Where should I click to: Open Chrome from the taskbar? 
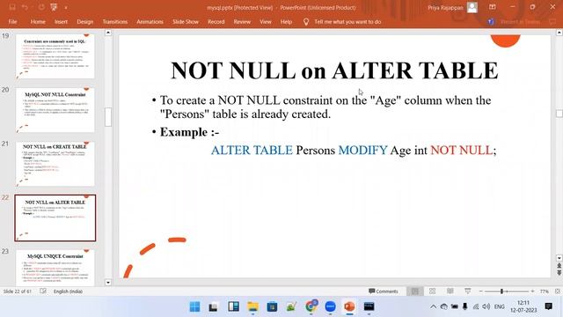tap(311, 306)
